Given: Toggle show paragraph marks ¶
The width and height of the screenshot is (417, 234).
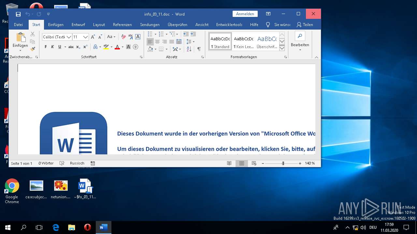Looking at the screenshot, I should pos(199,49).
